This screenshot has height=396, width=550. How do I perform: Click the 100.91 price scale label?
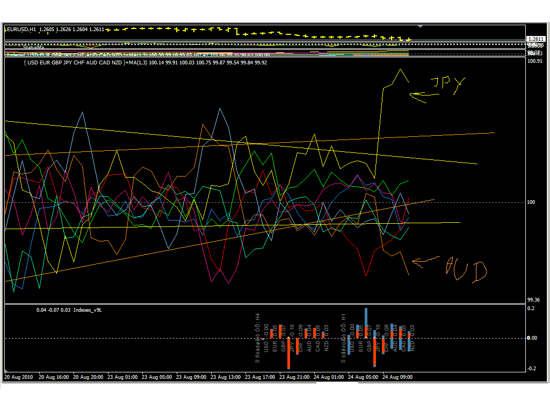(535, 61)
